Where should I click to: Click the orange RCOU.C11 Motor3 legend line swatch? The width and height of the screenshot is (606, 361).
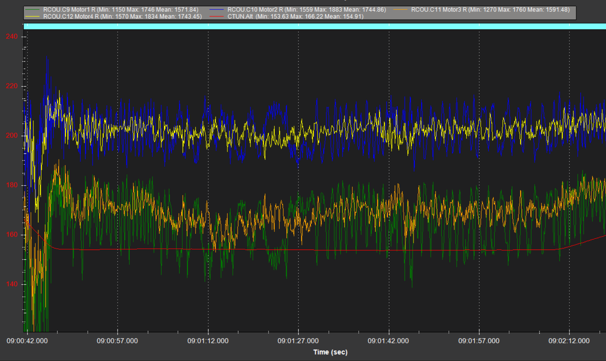tap(400, 10)
